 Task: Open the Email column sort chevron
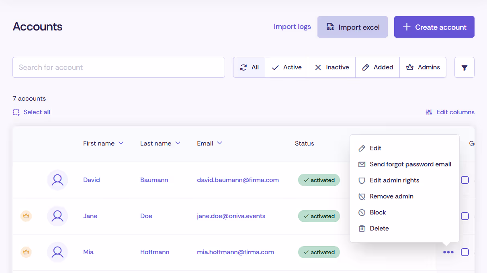click(219, 143)
